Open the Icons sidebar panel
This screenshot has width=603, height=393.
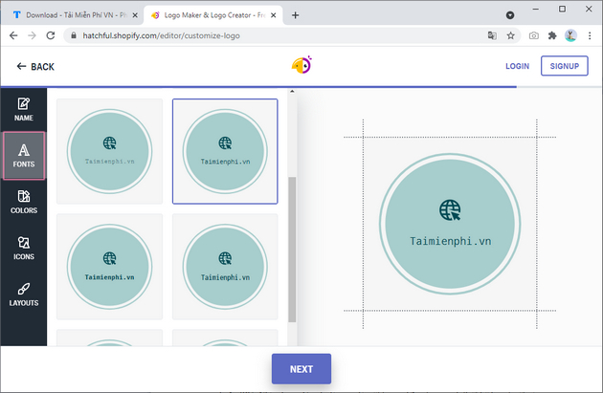tap(24, 248)
